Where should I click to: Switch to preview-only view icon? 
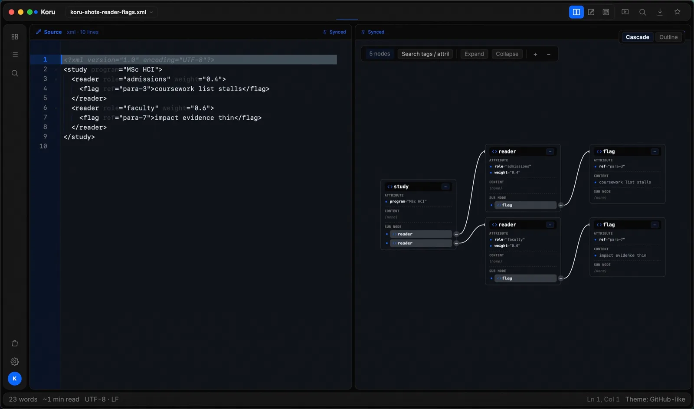pos(606,12)
